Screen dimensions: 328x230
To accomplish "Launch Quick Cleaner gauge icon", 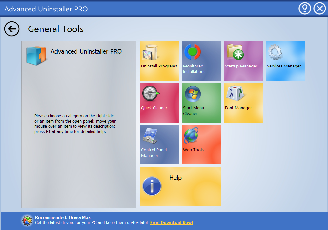I will click(x=151, y=93).
